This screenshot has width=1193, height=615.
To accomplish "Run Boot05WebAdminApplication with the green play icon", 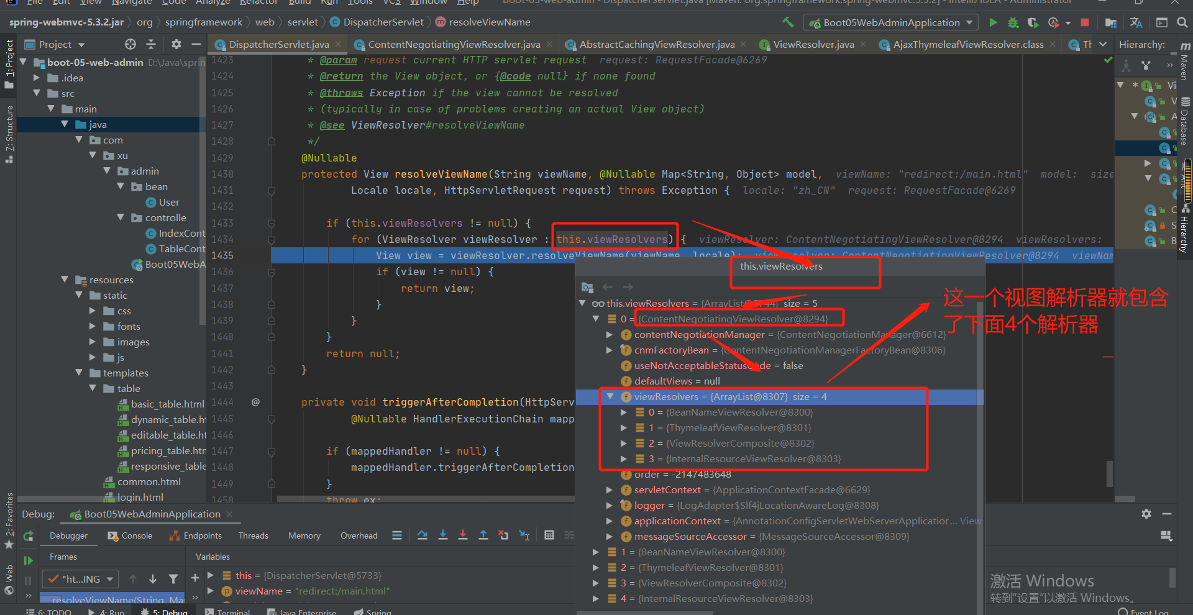I will (x=993, y=22).
